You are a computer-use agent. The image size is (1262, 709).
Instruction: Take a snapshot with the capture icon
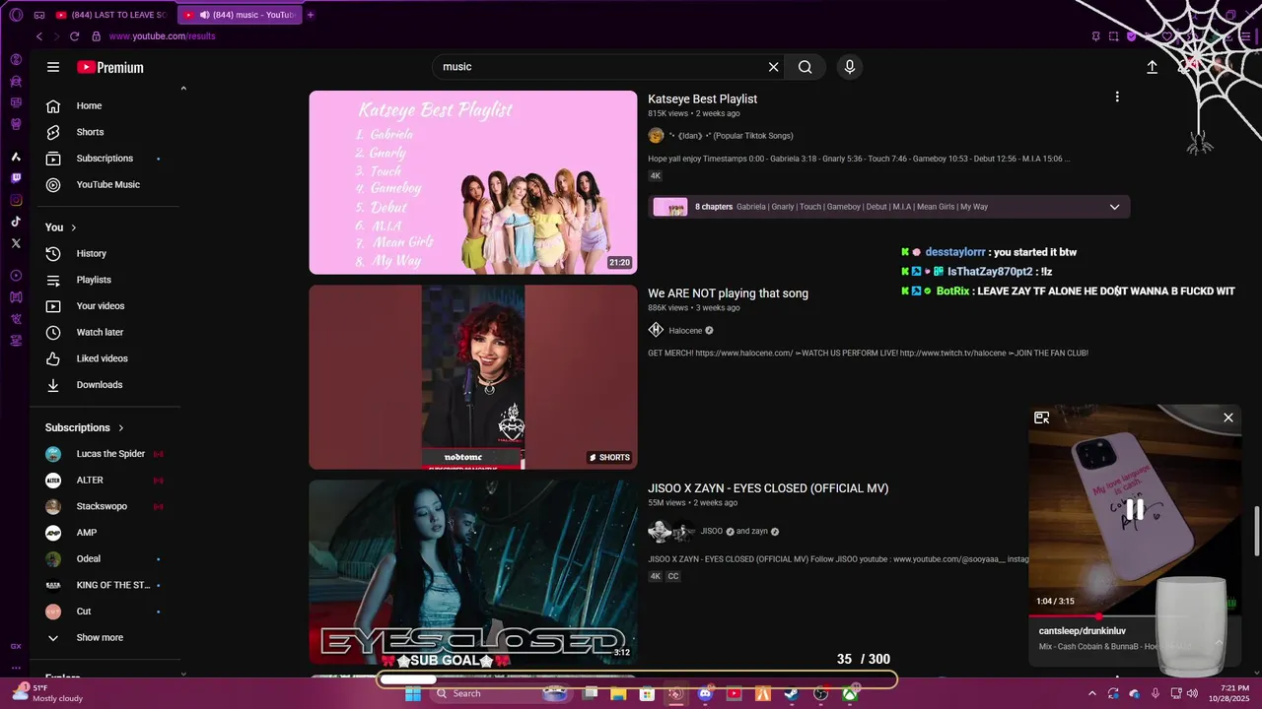click(x=1114, y=36)
